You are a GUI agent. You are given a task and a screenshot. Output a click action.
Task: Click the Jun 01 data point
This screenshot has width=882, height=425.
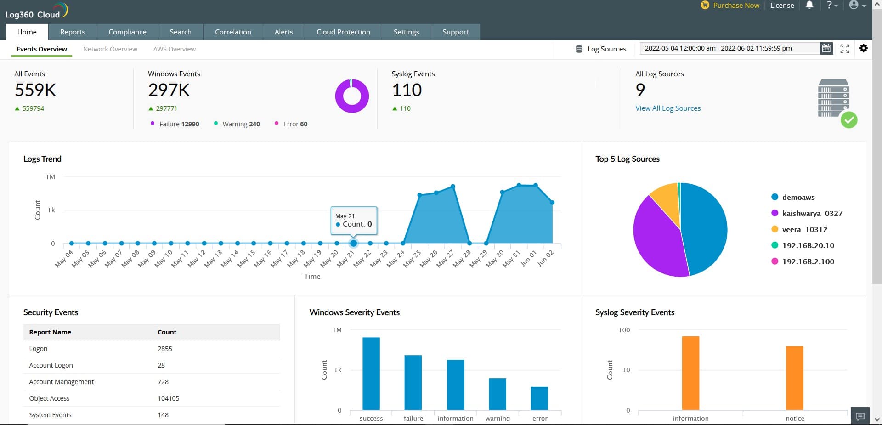pyautogui.click(x=536, y=185)
